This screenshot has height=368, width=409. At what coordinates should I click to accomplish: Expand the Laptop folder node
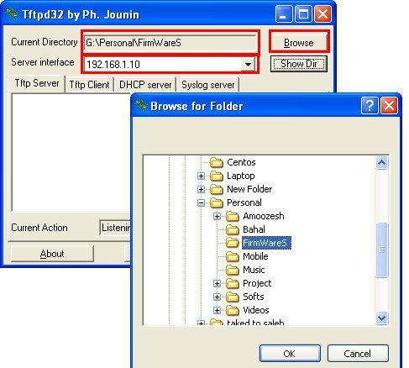point(201,176)
